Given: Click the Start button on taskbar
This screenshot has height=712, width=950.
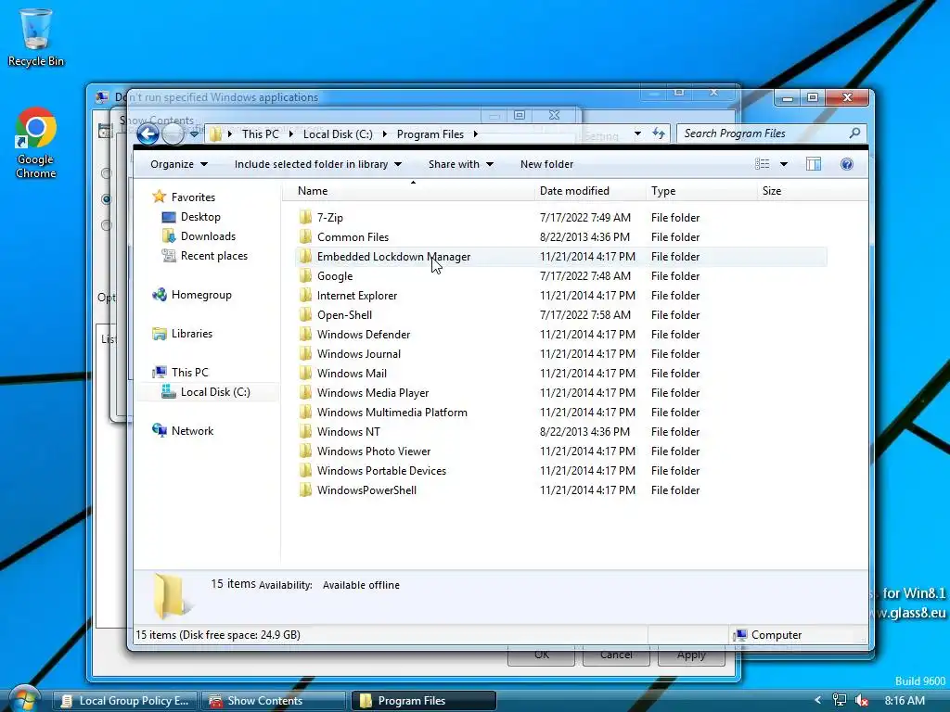Looking at the screenshot, I should click(23, 699).
